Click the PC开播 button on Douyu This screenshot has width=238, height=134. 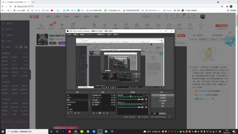[x=221, y=26]
